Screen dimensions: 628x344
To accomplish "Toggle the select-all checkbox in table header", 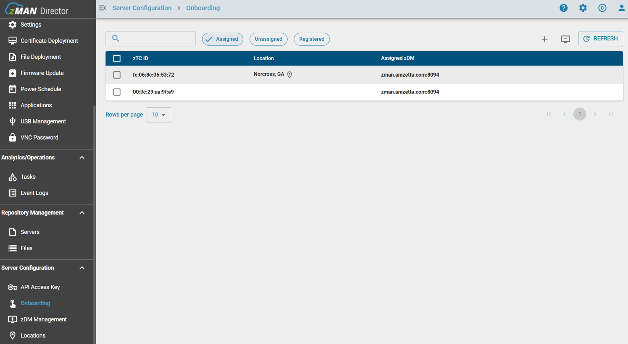I will tap(117, 58).
